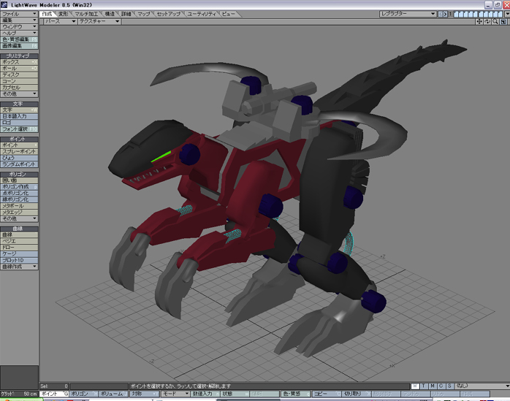Select the ボックス primitive tool
Viewport: 510px width, 401px height.
19,62
